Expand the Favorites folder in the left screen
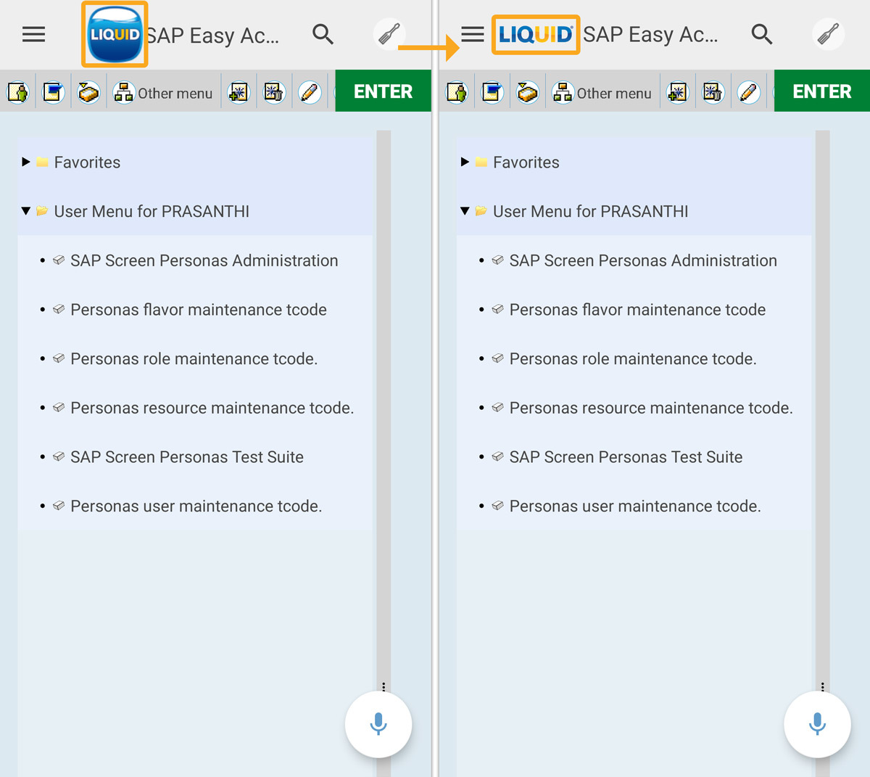The image size is (870, 777). [26, 162]
